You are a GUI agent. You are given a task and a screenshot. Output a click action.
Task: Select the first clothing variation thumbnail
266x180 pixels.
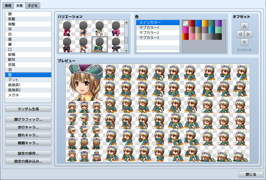point(66,29)
